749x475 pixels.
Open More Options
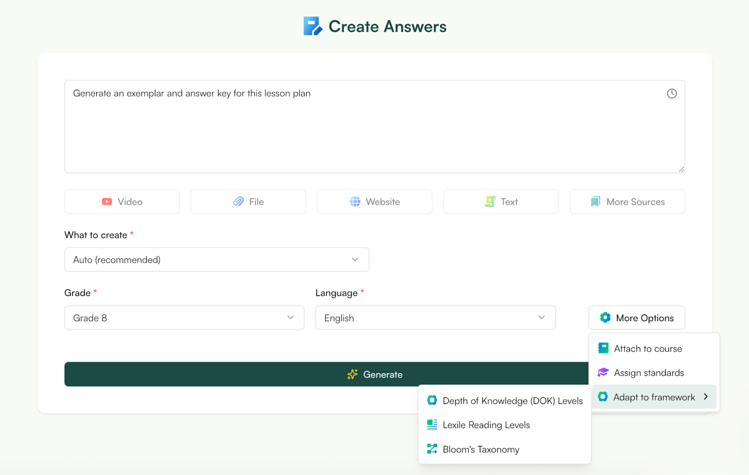[636, 317]
